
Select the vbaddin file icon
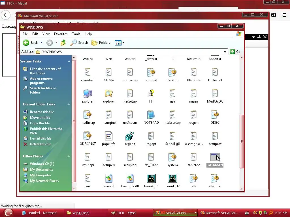[215, 178]
